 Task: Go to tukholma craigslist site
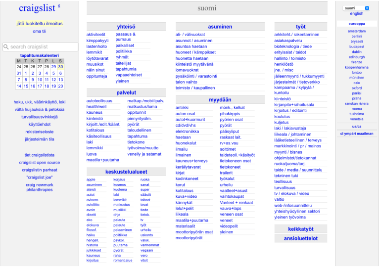pyautogui.click(x=356, y=114)
